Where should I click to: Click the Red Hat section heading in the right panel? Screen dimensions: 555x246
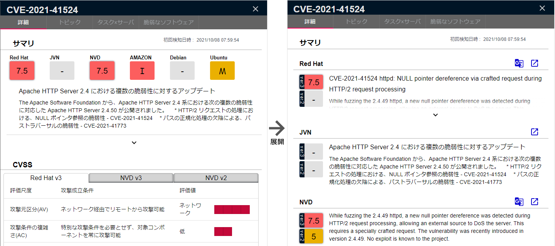(x=311, y=64)
